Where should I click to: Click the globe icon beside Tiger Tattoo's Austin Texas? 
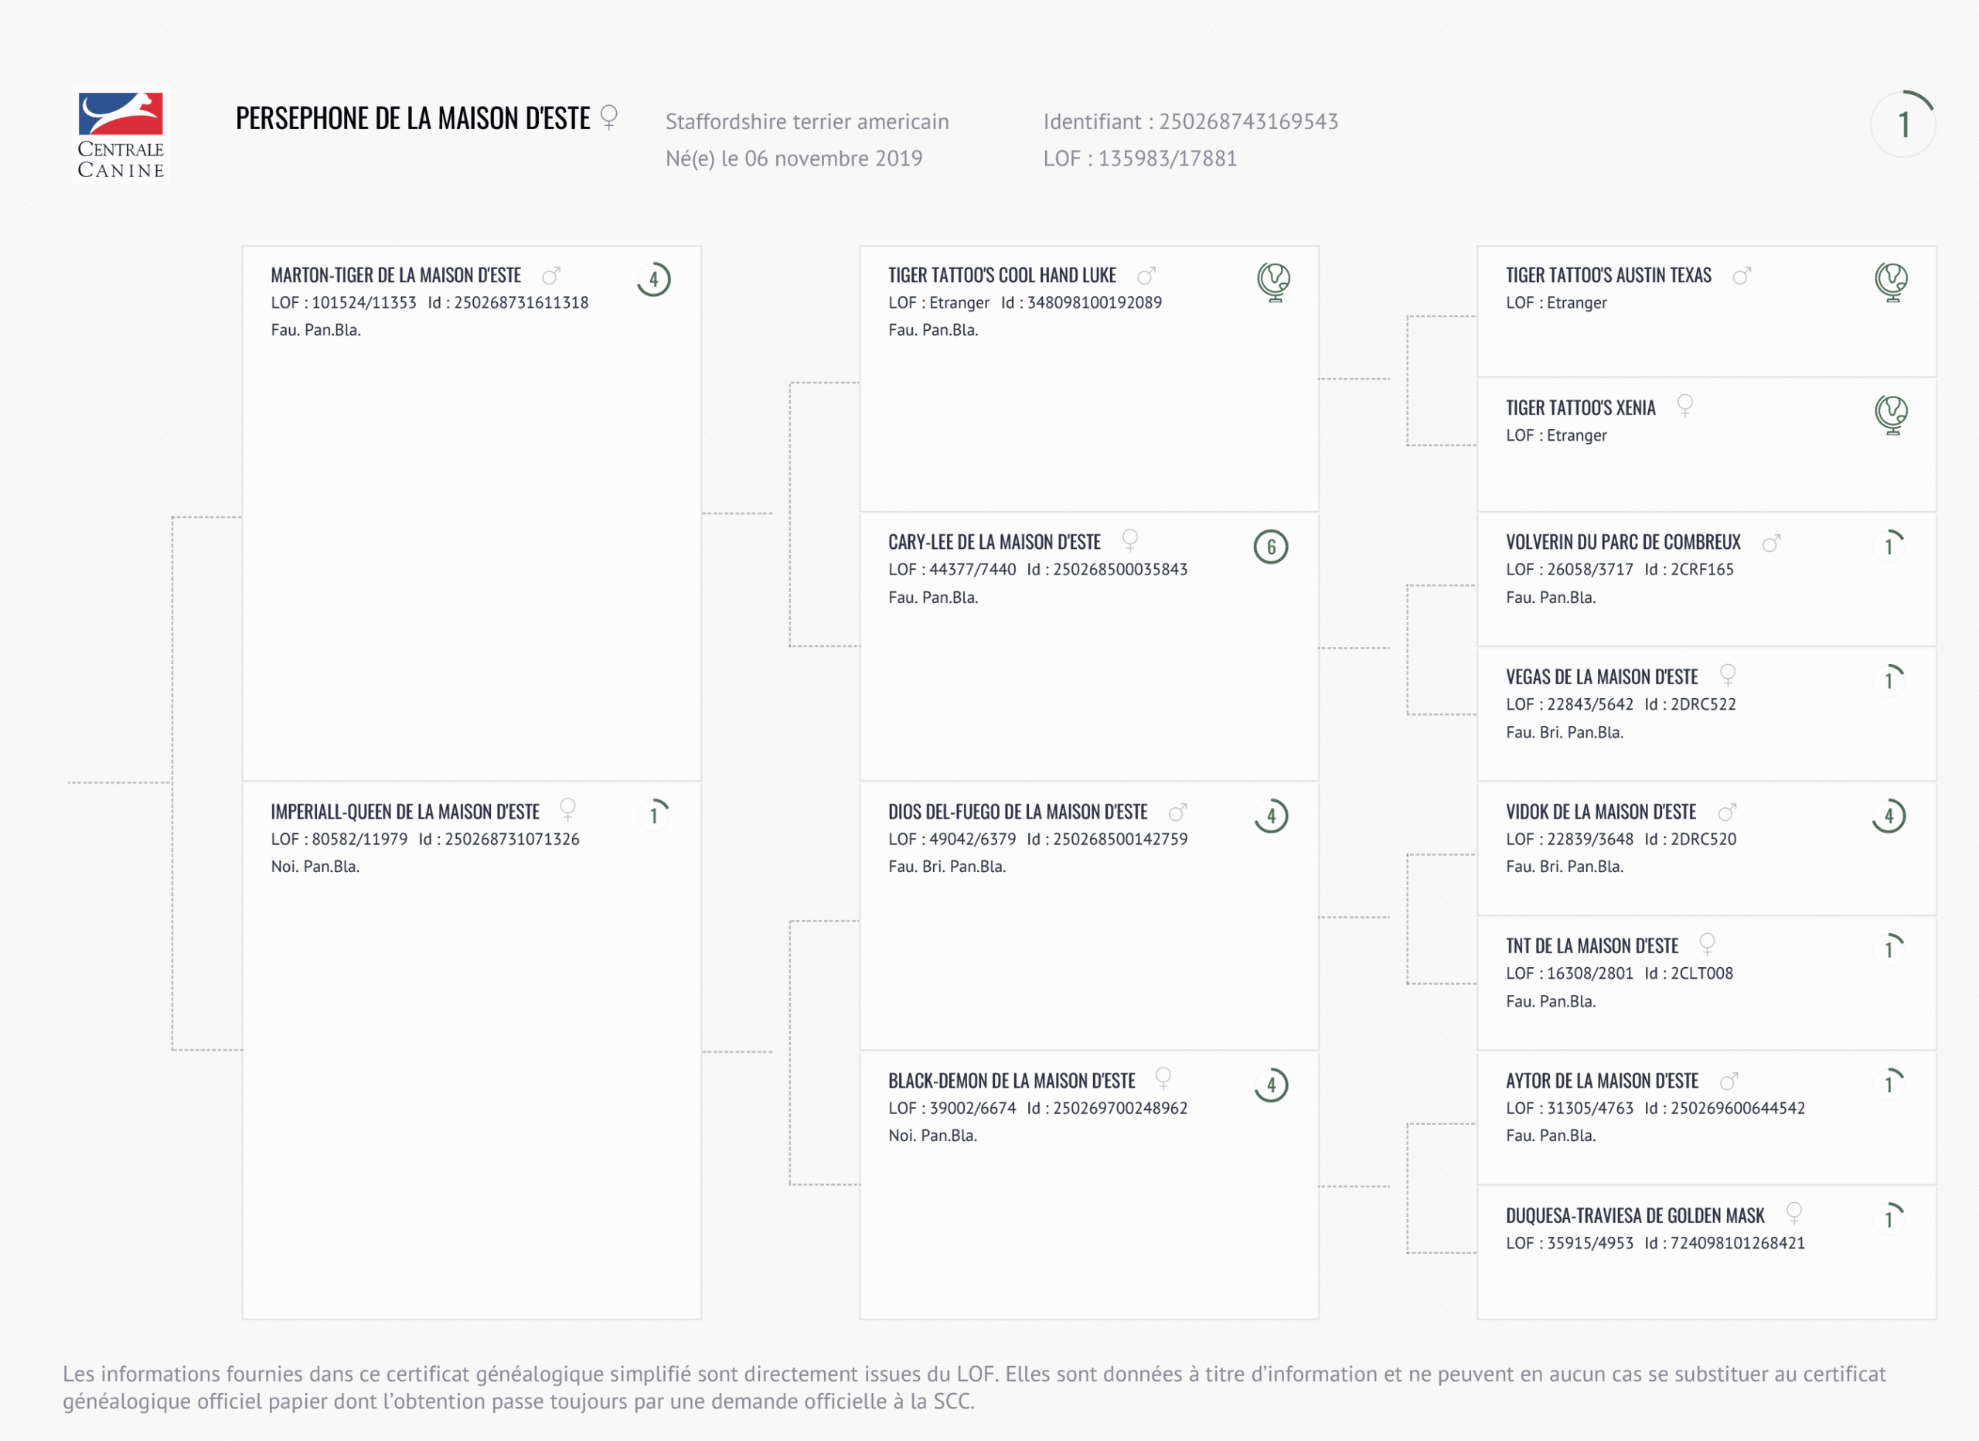click(1890, 281)
